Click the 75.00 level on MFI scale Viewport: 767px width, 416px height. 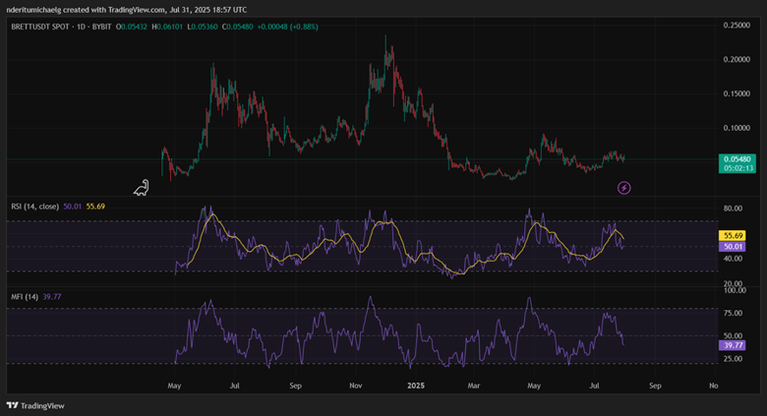coord(734,313)
